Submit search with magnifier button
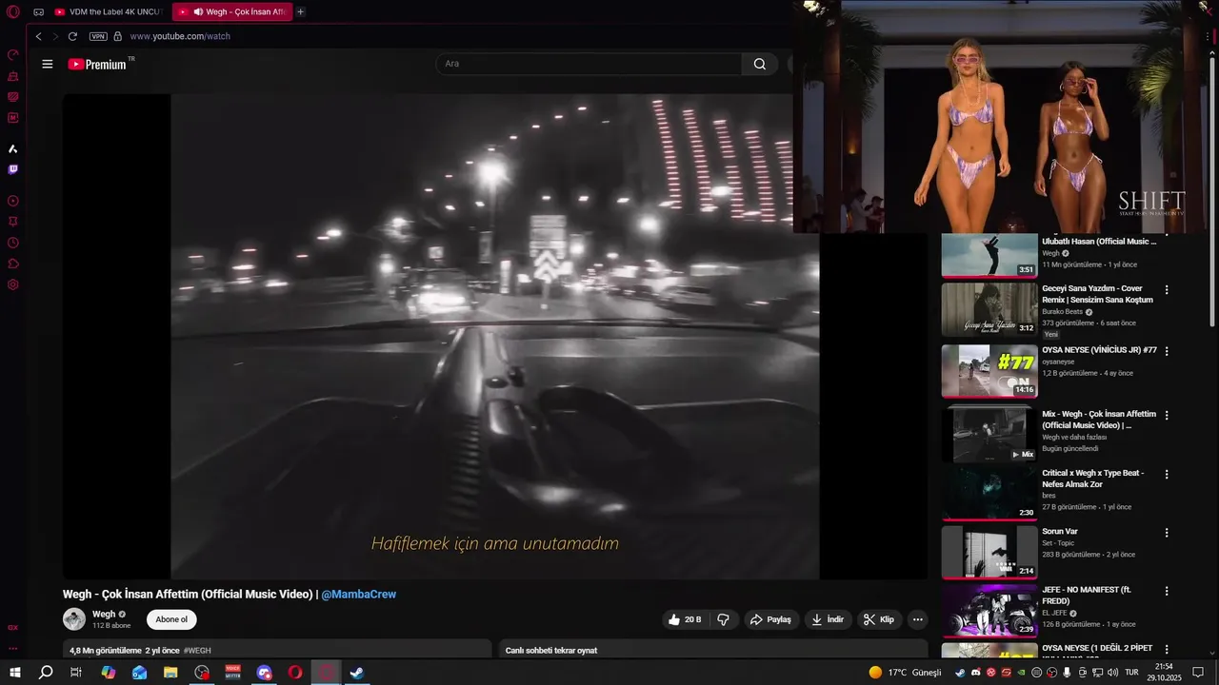This screenshot has width=1219, height=685. tap(760, 64)
